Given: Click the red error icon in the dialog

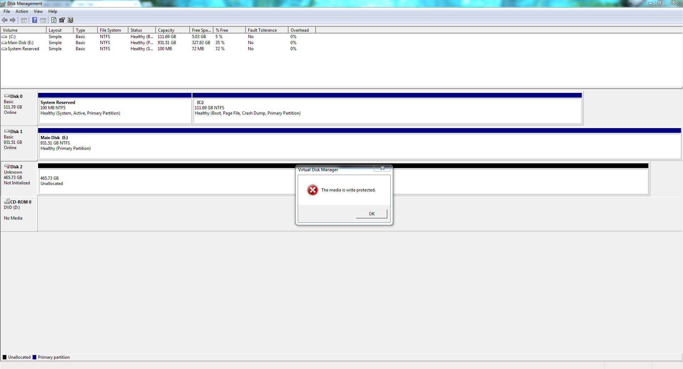Looking at the screenshot, I should pos(313,190).
